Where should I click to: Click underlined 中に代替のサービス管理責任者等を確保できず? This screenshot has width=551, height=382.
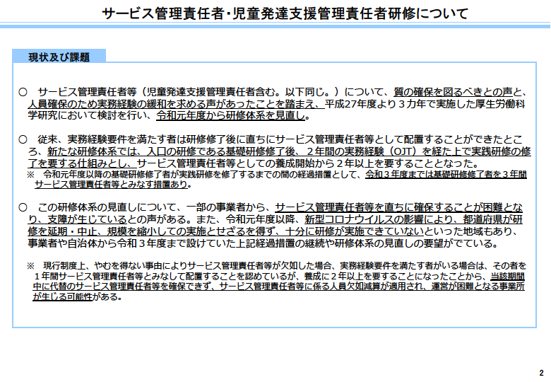pos(124,286)
